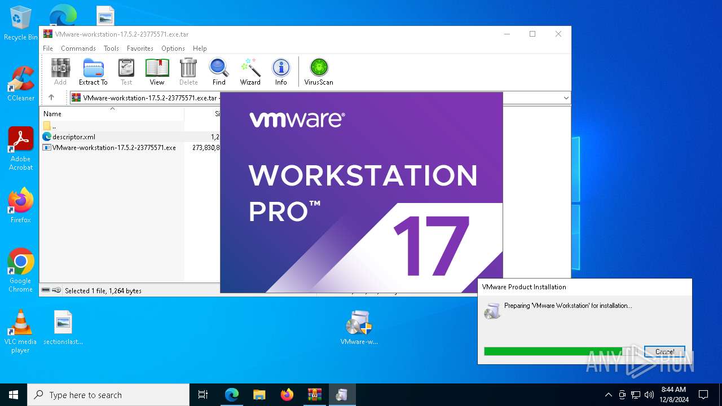Click the Add toolbar icon in WinRAR
This screenshot has height=406, width=722.
click(60, 72)
